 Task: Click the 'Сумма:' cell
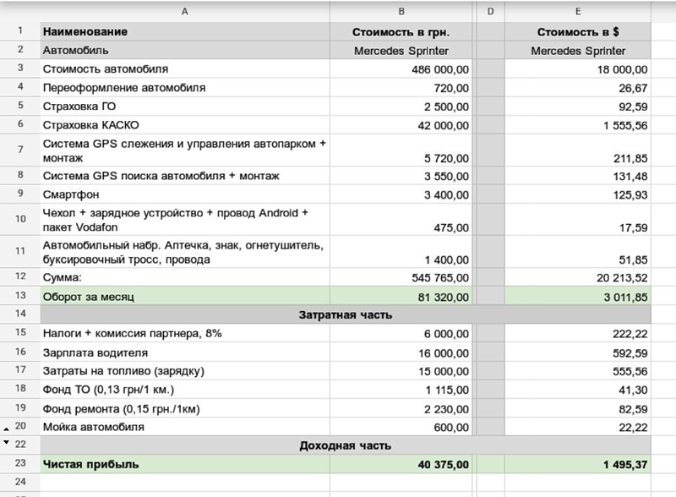(185, 277)
